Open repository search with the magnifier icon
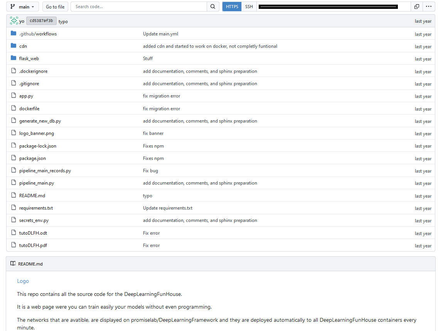Image resolution: width=448 pixels, height=331 pixels. 213,7
